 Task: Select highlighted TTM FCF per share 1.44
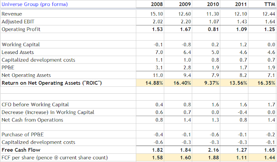pos(263,158)
